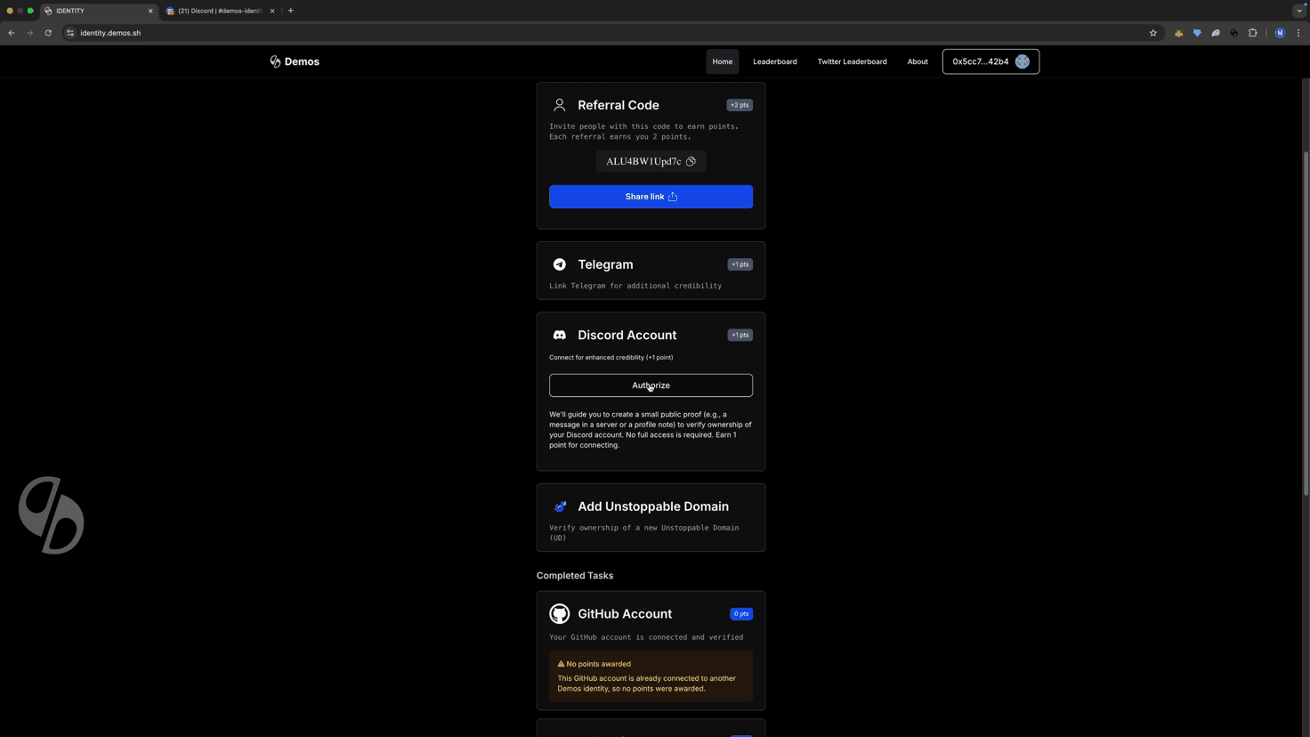Click the globe avatar inside the wallet button
This screenshot has width=1310, height=737.
tap(1022, 61)
